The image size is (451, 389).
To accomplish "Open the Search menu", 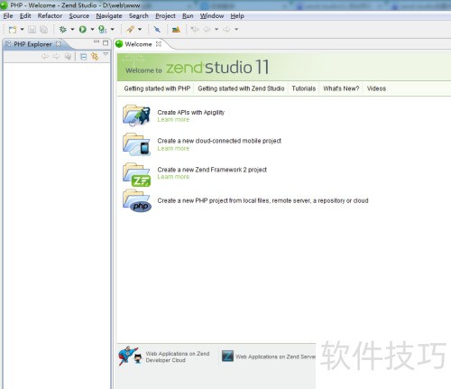I will (139, 16).
